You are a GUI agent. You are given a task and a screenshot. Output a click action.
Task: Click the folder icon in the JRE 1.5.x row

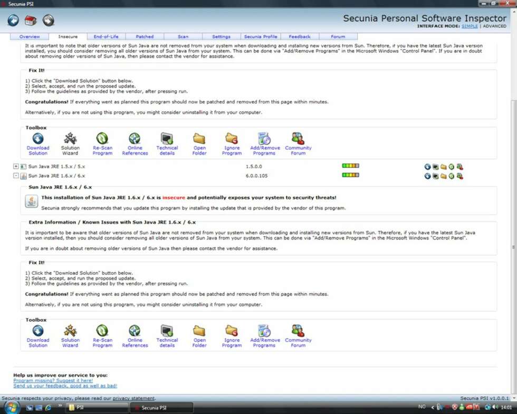444,167
